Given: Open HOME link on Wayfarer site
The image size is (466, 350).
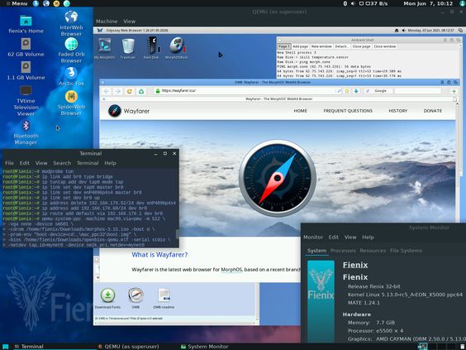Looking at the screenshot, I should pyautogui.click(x=300, y=111).
